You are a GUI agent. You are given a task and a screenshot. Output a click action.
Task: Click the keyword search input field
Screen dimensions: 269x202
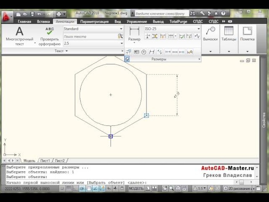point(162,13)
